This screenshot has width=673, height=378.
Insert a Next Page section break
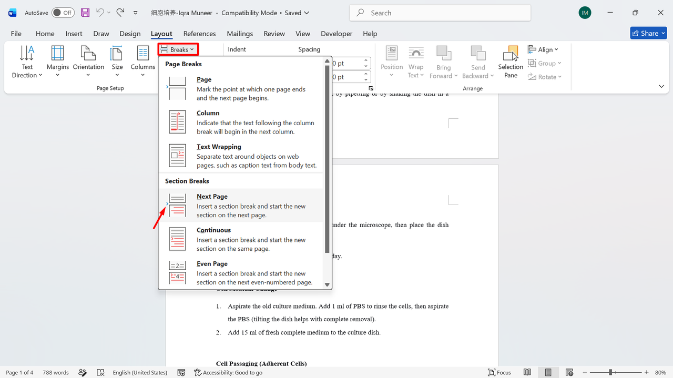[241, 205]
